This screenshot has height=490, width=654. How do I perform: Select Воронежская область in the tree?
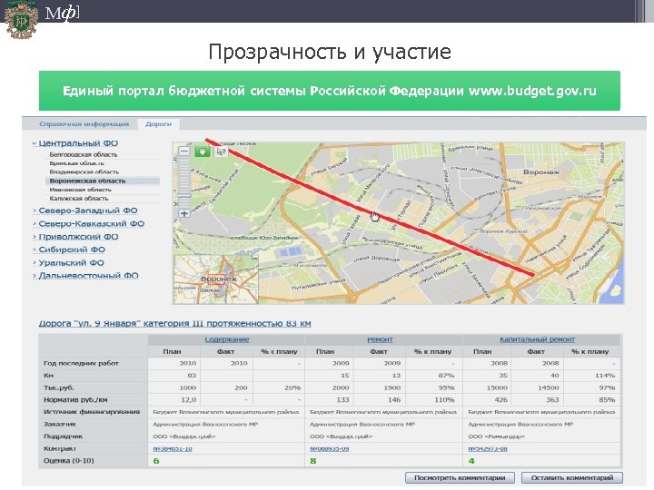102,181
